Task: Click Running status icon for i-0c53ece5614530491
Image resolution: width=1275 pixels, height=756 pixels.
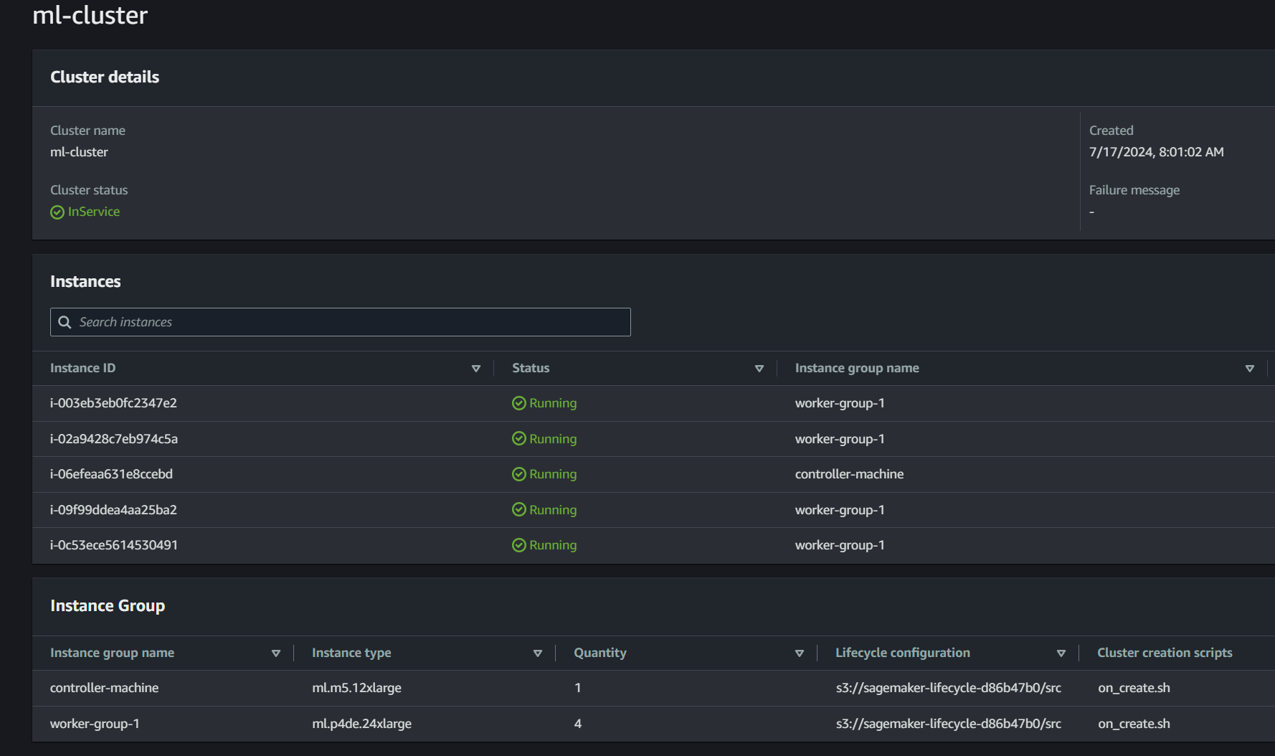Action: tap(519, 545)
